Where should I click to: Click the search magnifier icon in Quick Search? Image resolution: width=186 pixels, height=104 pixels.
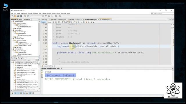[x=152, y=13]
